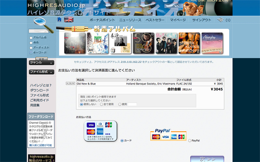Open ベストセラー menu item

(155, 20)
